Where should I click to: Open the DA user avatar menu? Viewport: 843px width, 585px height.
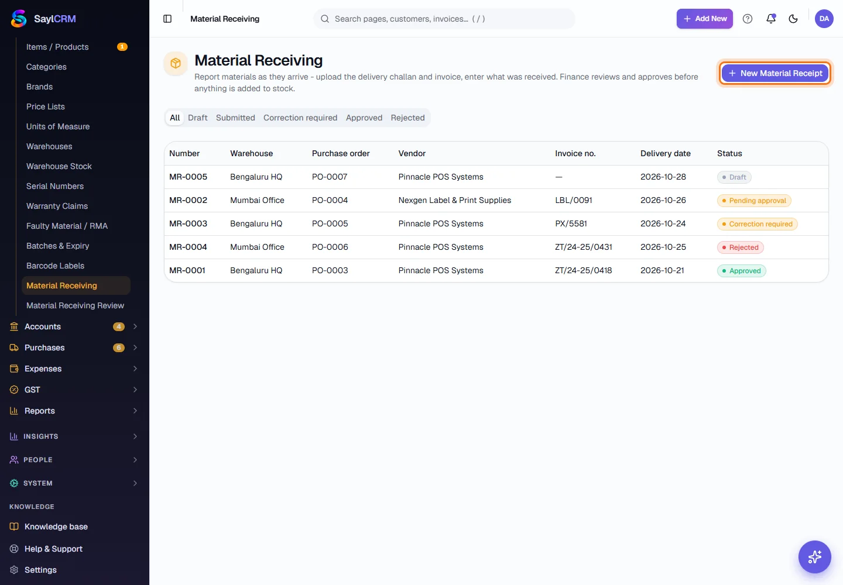pyautogui.click(x=824, y=19)
